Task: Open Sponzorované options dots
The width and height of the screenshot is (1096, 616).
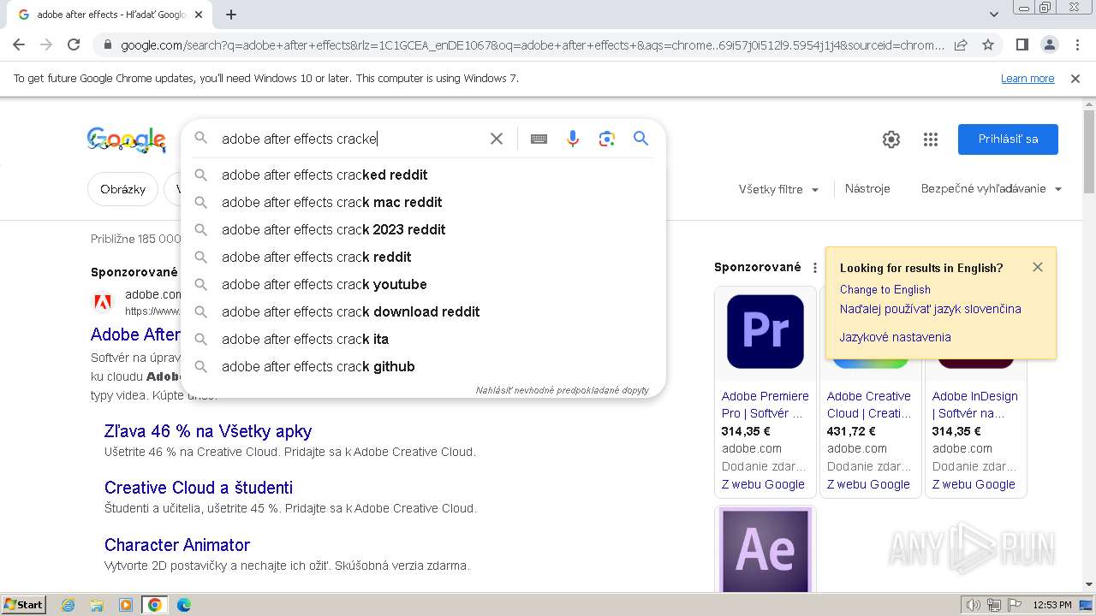Action: click(x=814, y=268)
